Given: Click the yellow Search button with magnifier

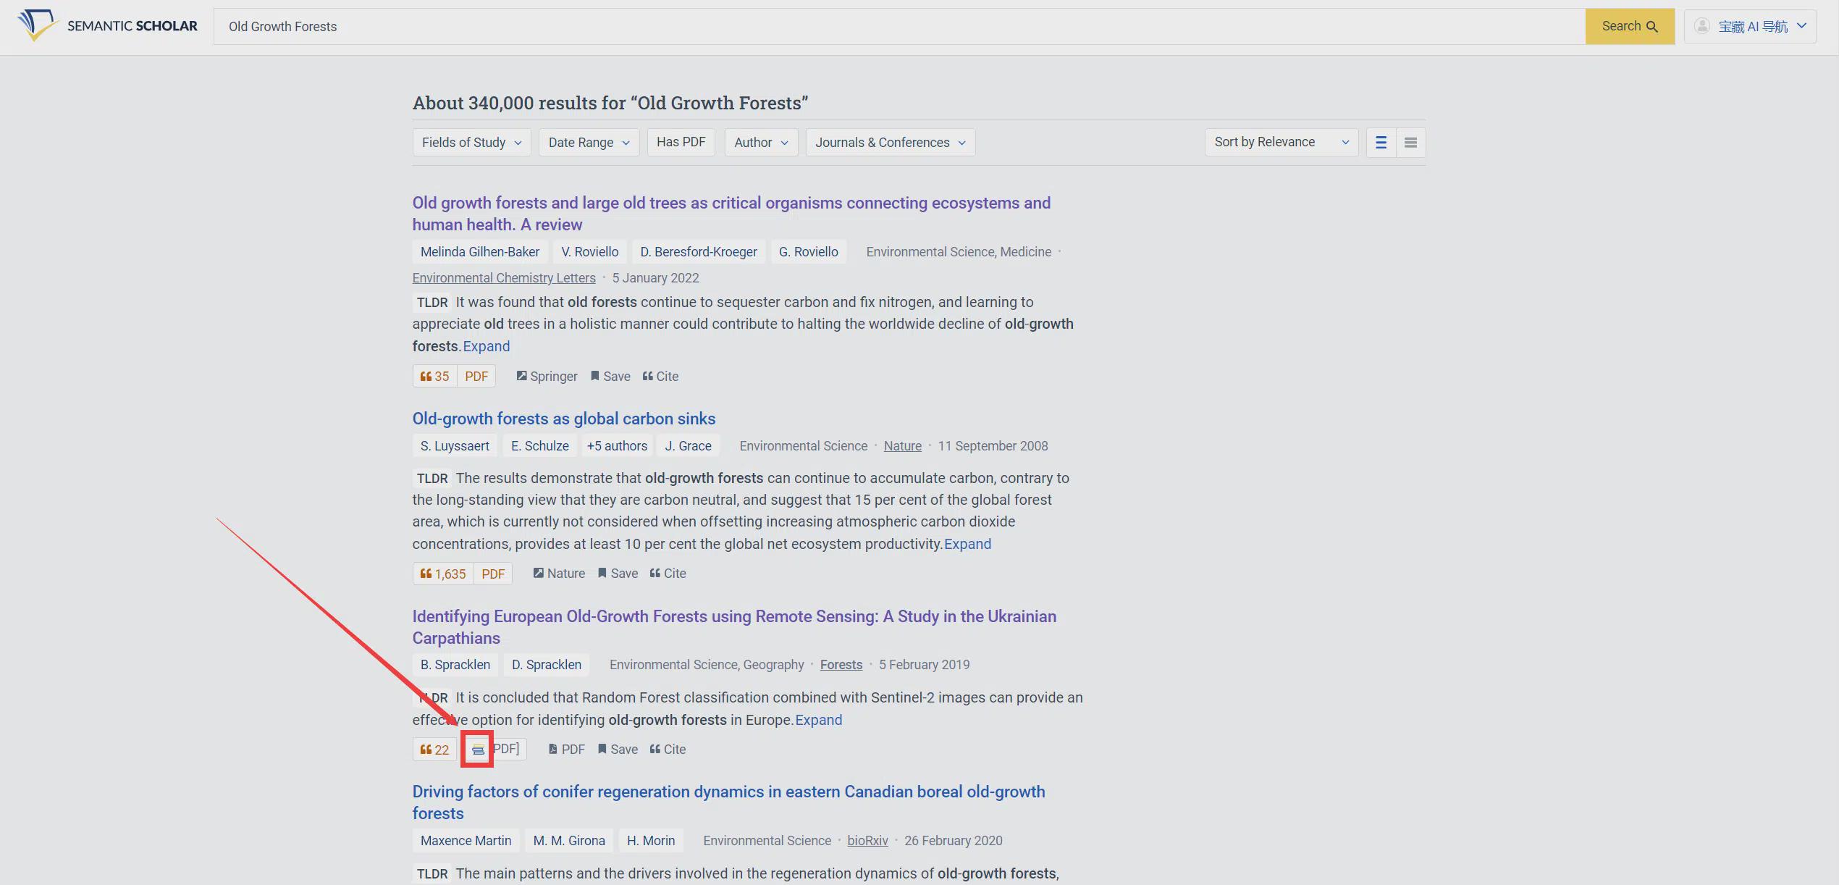Looking at the screenshot, I should (x=1629, y=26).
